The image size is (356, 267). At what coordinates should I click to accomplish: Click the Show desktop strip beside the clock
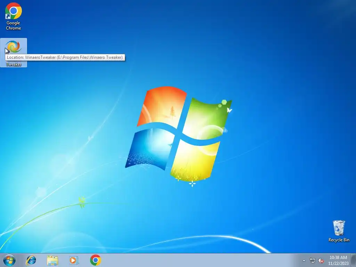point(353,260)
